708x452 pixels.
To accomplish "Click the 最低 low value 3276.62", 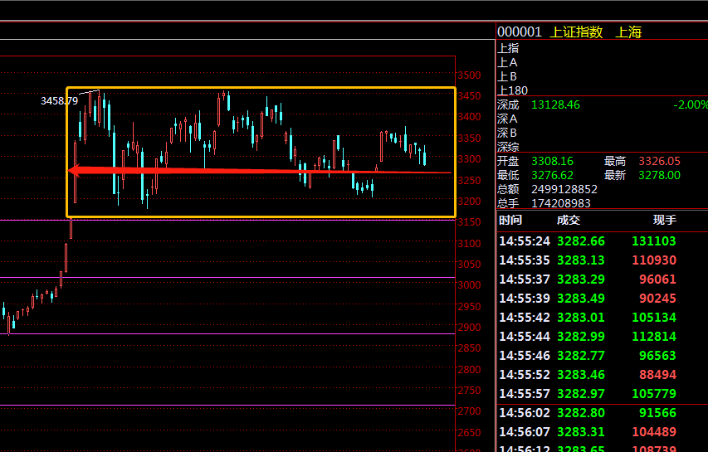I will (x=552, y=175).
